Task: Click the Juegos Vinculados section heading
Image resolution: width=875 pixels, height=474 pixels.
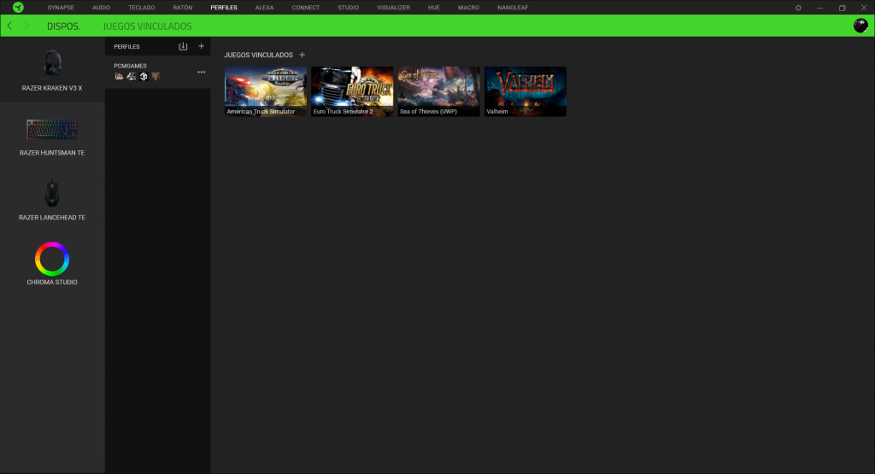Action: point(258,55)
